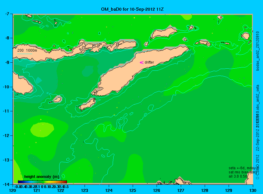Click longitude axis label '122'
Screen dimensions: 263x194
tap(61, 190)
